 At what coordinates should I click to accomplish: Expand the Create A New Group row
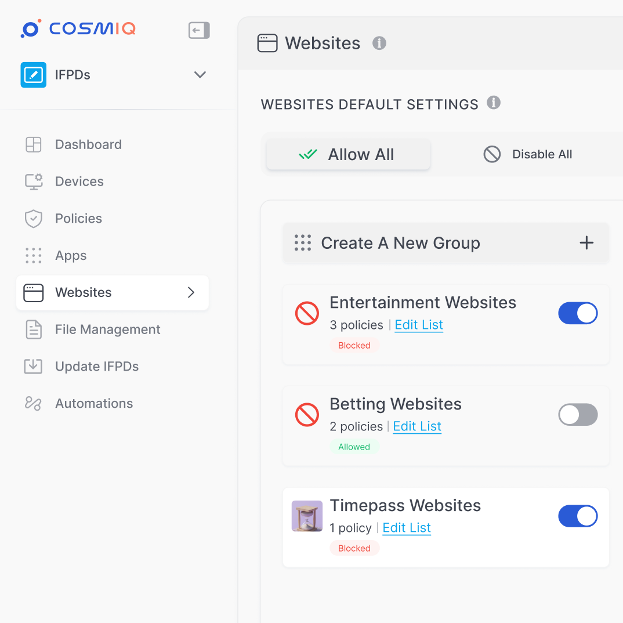click(400, 243)
